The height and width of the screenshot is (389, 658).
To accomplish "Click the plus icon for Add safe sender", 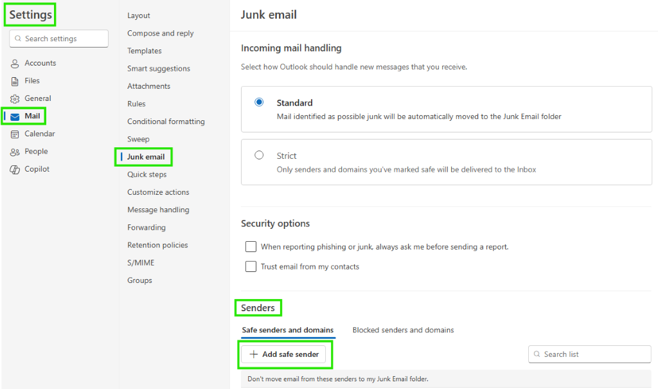I will point(253,354).
